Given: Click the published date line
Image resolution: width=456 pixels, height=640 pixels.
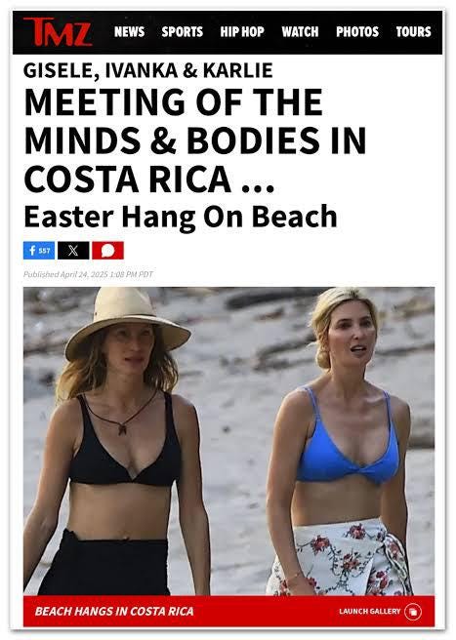Looking at the screenshot, I should tap(88, 274).
